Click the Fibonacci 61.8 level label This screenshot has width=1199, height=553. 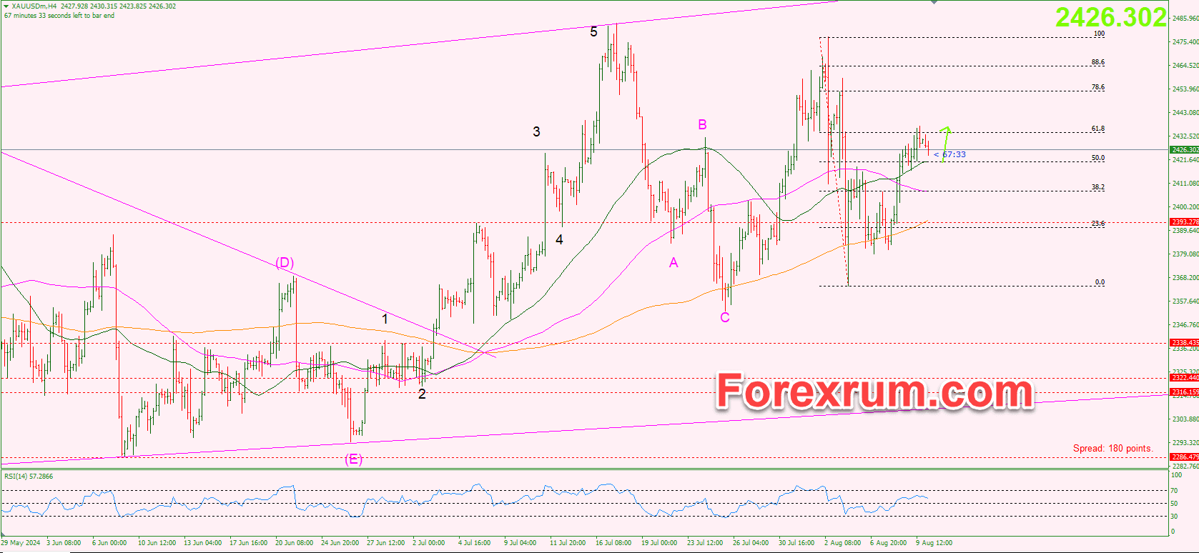tap(1097, 129)
